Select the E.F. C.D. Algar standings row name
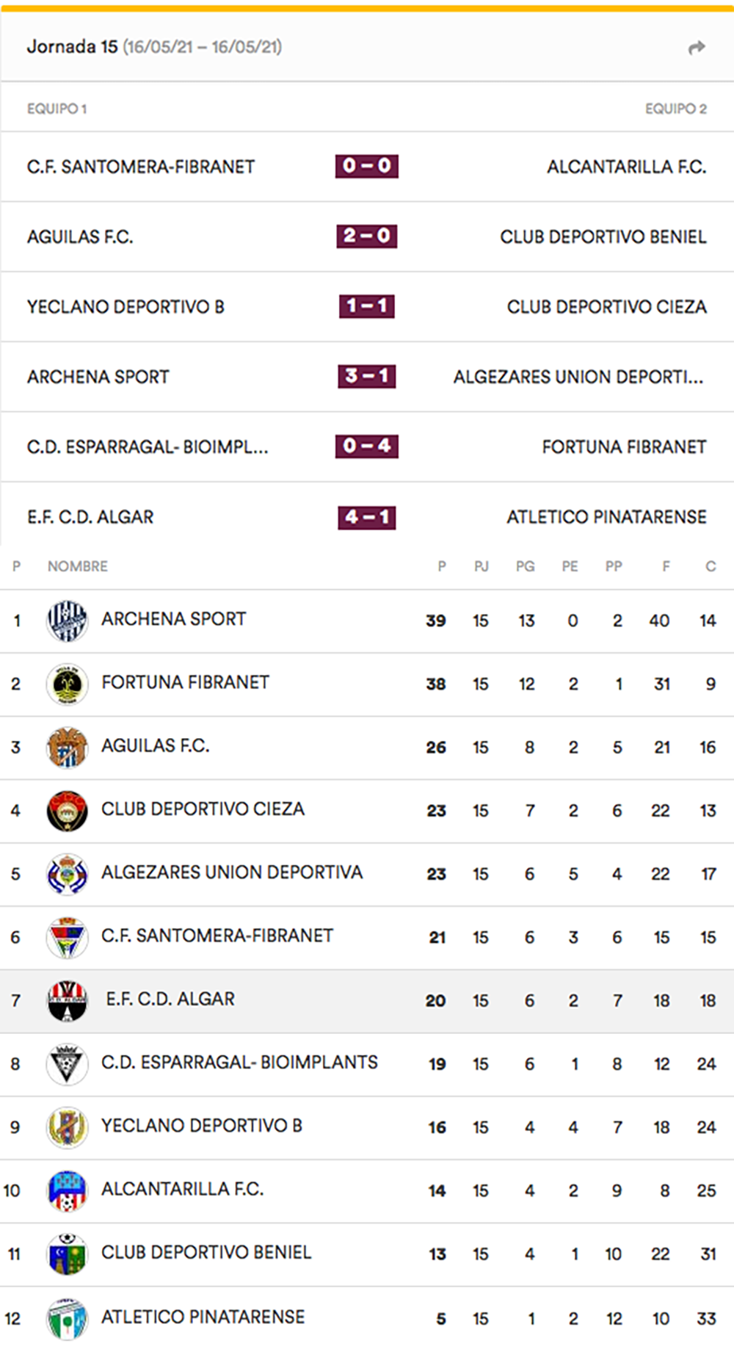 pos(170,999)
